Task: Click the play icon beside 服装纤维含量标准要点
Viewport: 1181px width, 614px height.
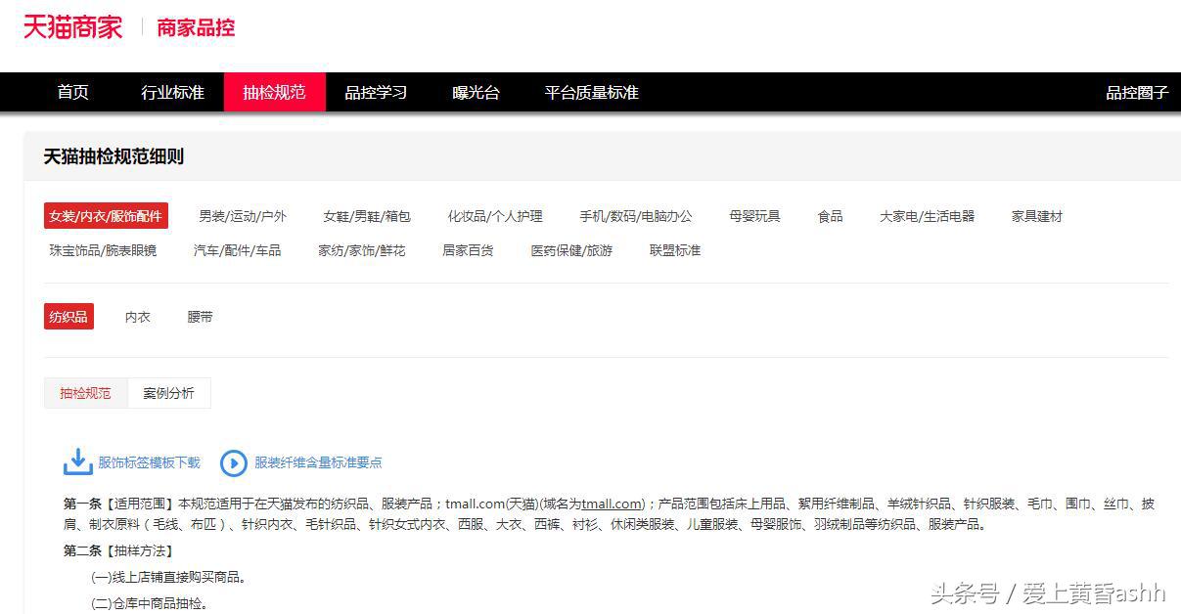Action: pos(234,462)
